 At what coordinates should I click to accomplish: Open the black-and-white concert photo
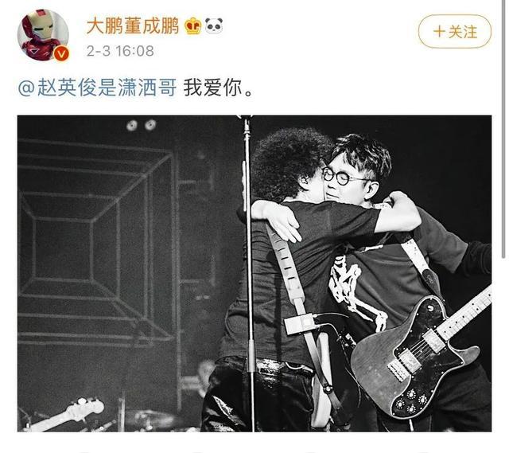point(254,273)
